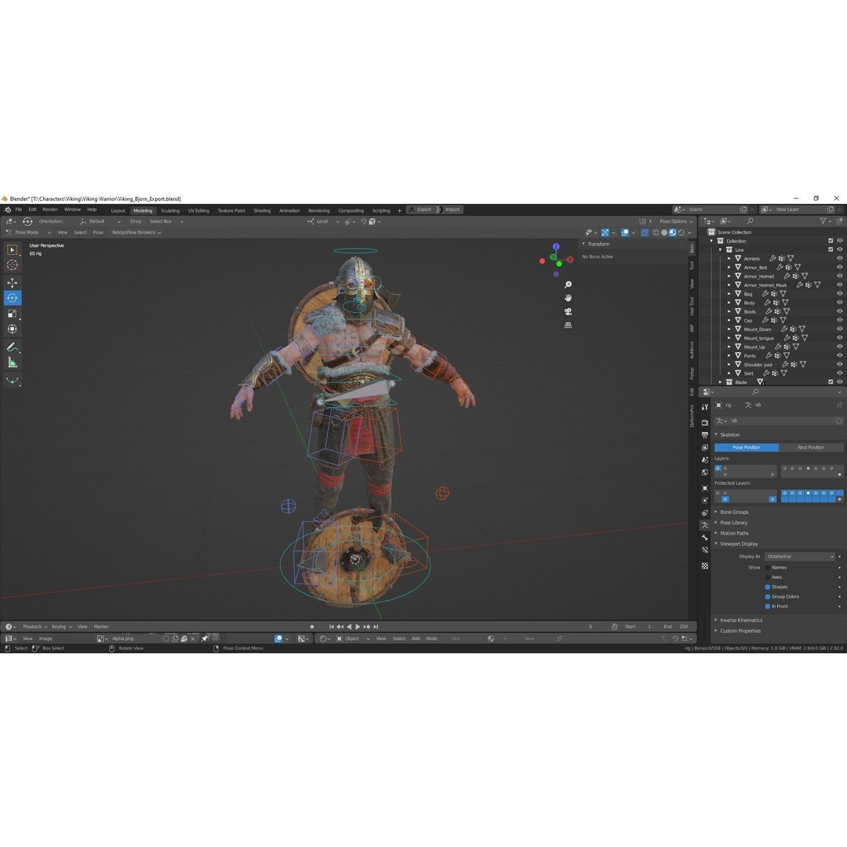Screen dimensions: 847x847
Task: Select the Transform tool
Action: pyautogui.click(x=12, y=329)
